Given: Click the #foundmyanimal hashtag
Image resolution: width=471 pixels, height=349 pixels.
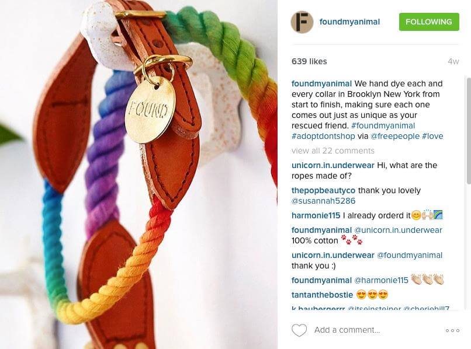Looking at the screenshot, I should (x=383, y=125).
